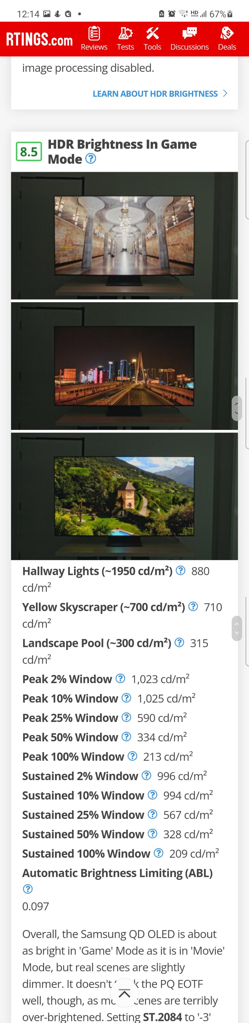Show help for Landscape Pool measurement
This screenshot has height=1023, width=249.
(x=179, y=642)
